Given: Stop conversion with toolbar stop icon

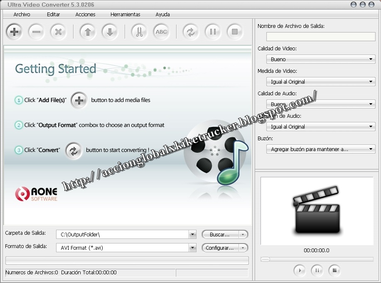Looking at the screenshot, I should tap(235, 32).
